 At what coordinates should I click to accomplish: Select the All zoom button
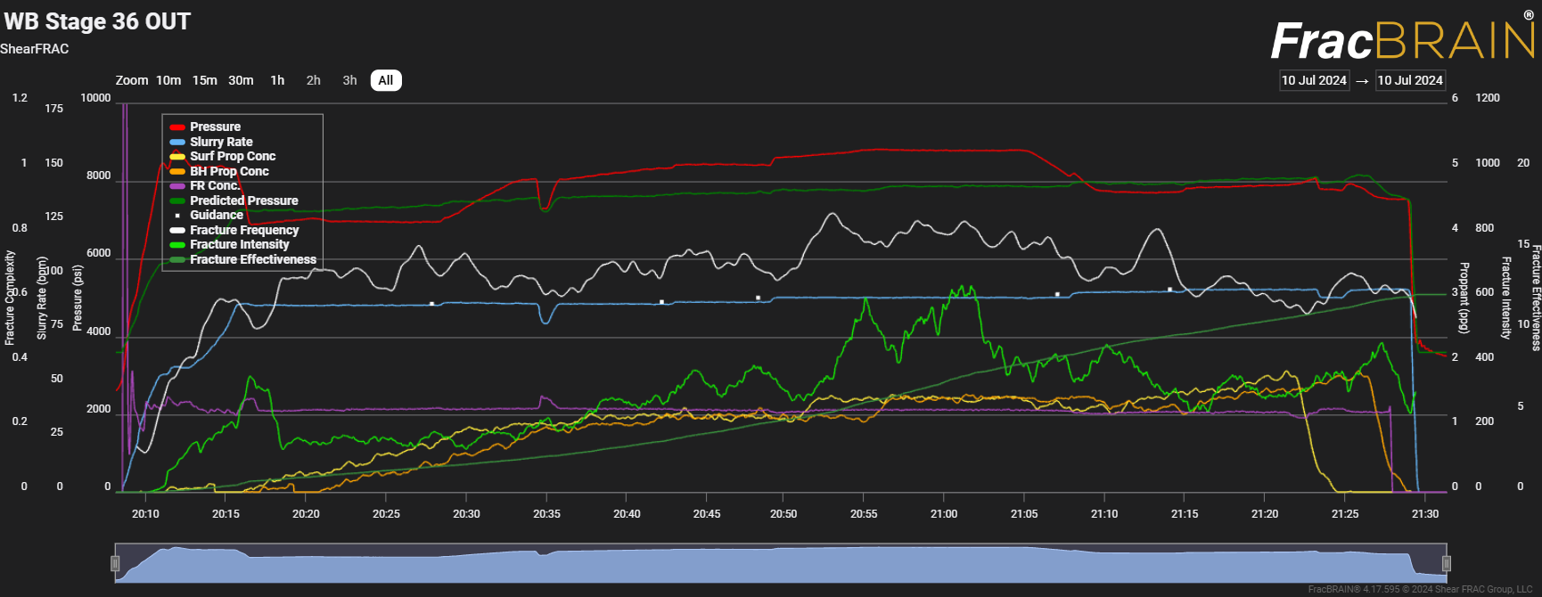[x=385, y=80]
